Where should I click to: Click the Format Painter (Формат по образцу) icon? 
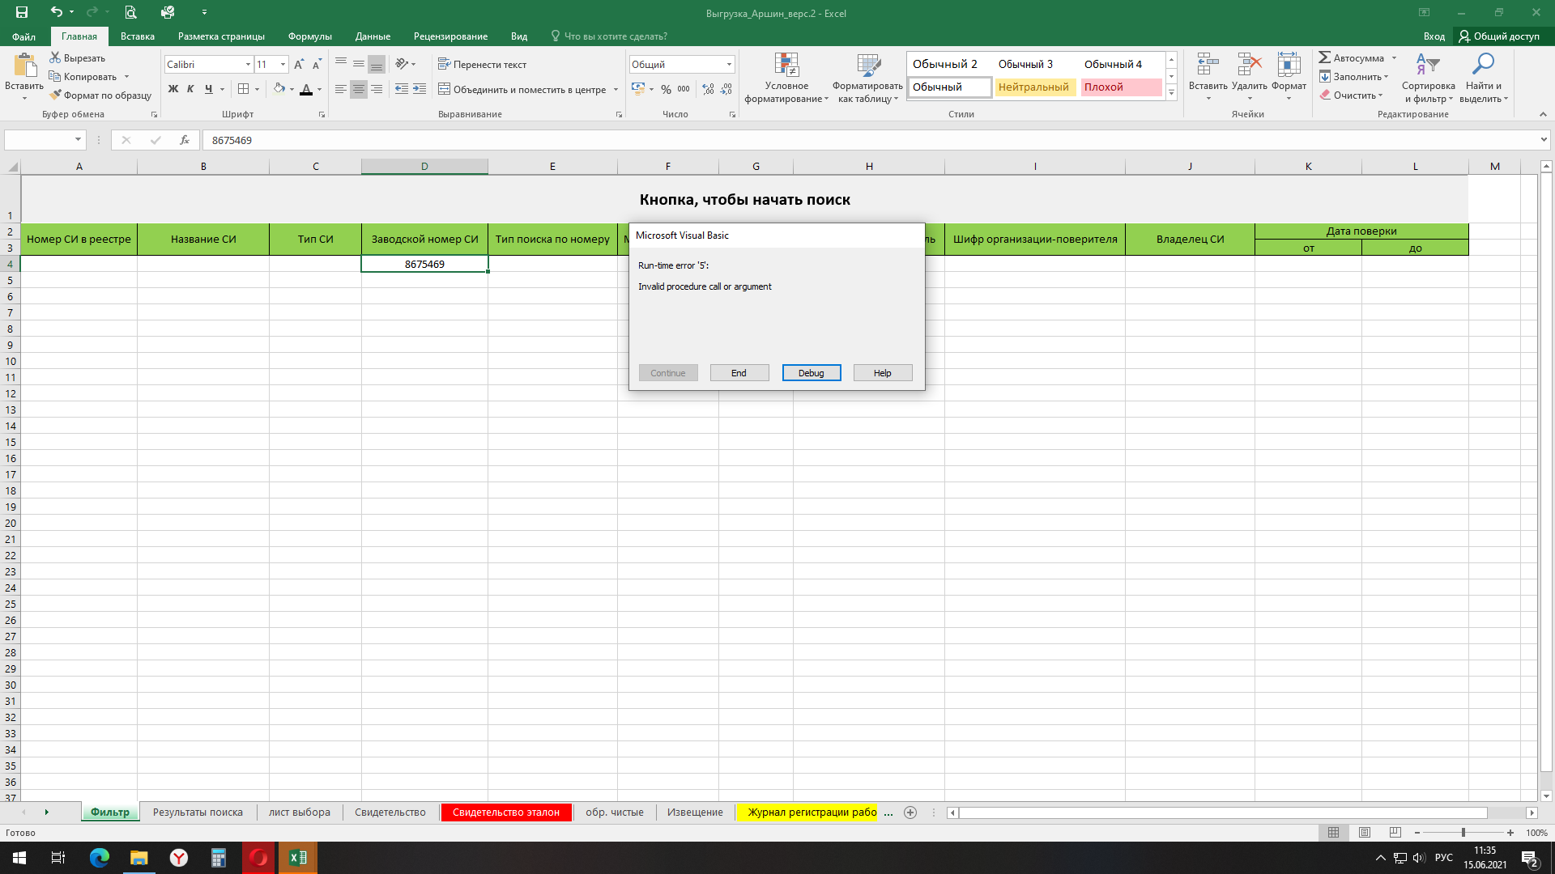pyautogui.click(x=55, y=95)
